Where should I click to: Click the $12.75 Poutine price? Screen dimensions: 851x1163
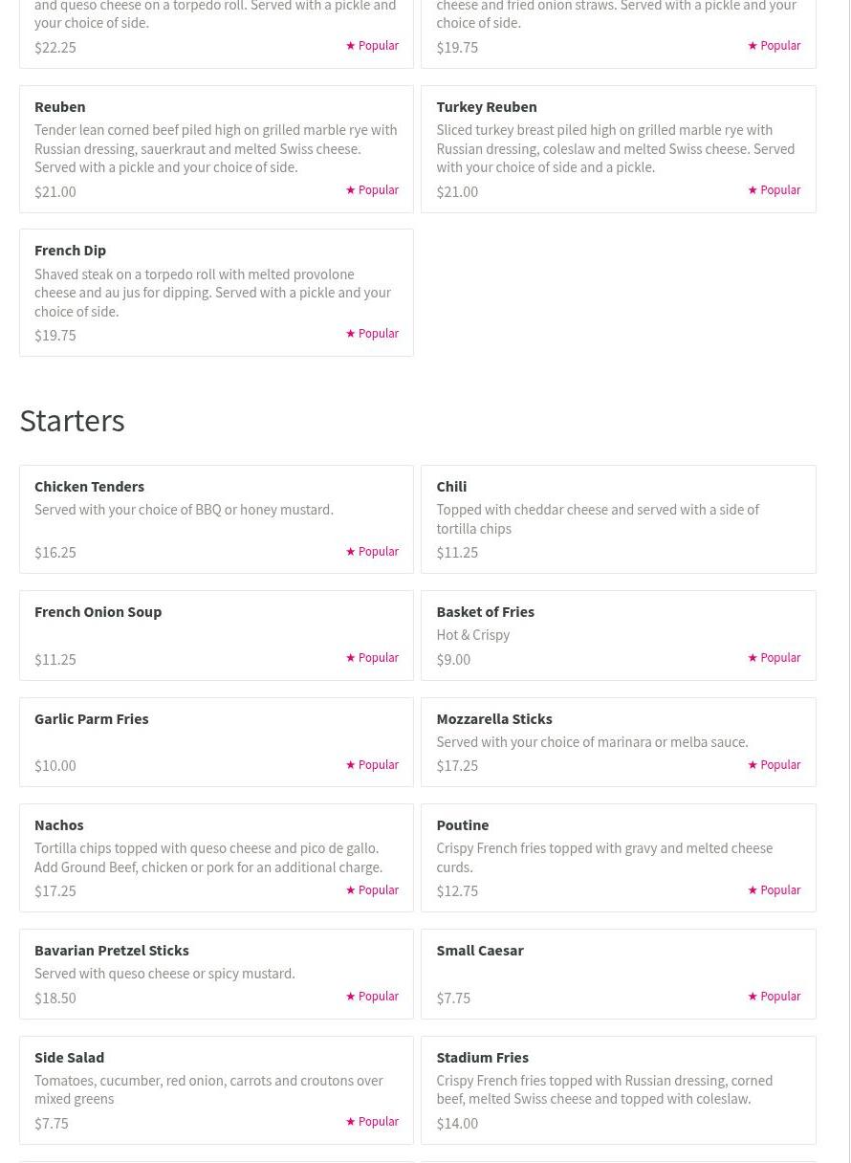457,891
